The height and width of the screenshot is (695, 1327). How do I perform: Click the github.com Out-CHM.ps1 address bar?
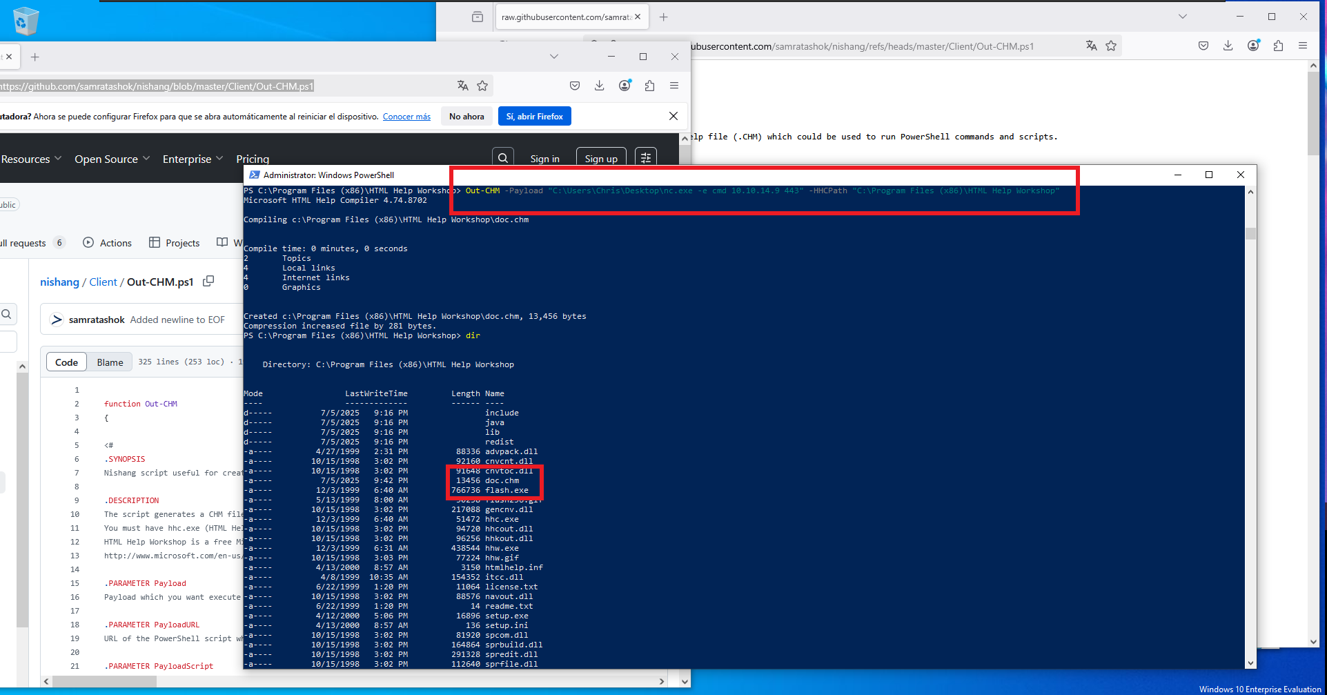157,86
